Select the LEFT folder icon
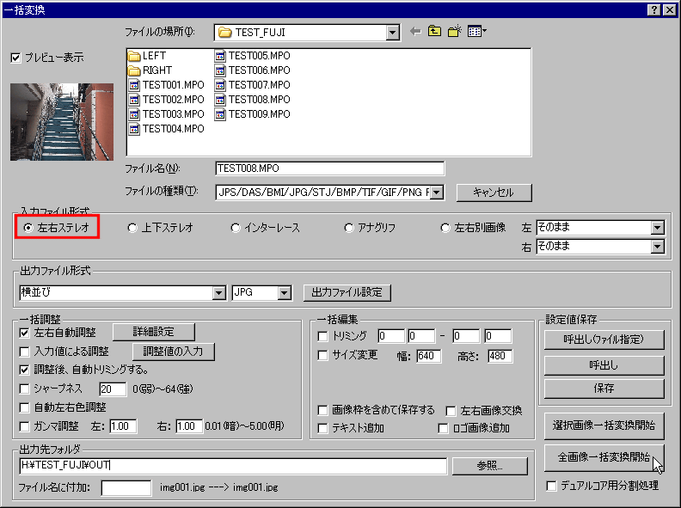681x508 pixels. point(134,56)
